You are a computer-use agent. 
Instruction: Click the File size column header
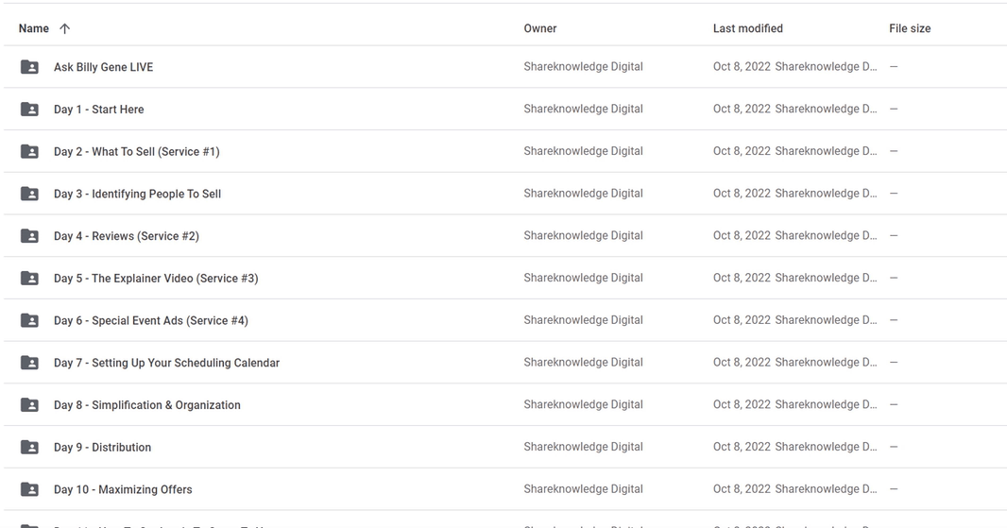(x=910, y=28)
